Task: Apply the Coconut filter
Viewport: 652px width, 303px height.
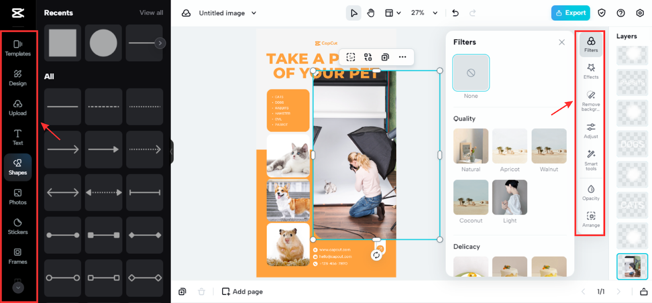Action: pyautogui.click(x=471, y=197)
